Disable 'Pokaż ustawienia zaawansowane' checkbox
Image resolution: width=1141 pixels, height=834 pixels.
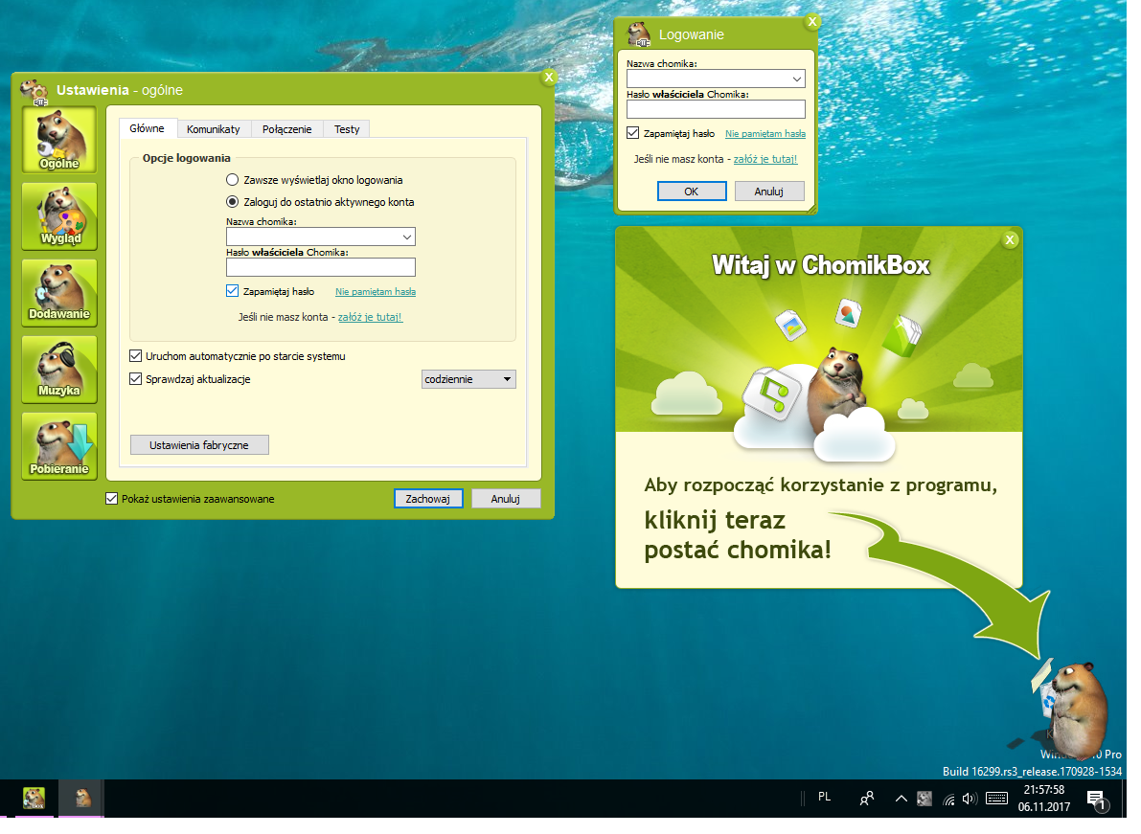pos(112,499)
